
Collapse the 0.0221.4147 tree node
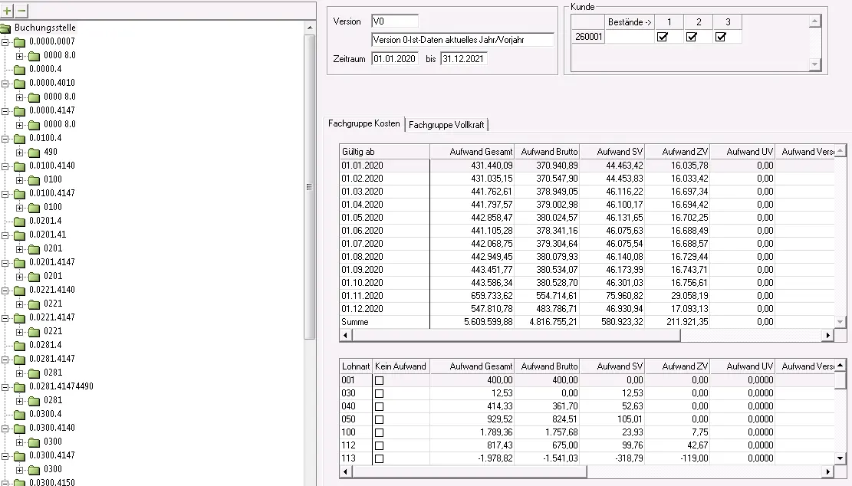click(x=6, y=317)
